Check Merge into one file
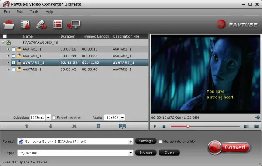262x166 pixels. pos(160,142)
